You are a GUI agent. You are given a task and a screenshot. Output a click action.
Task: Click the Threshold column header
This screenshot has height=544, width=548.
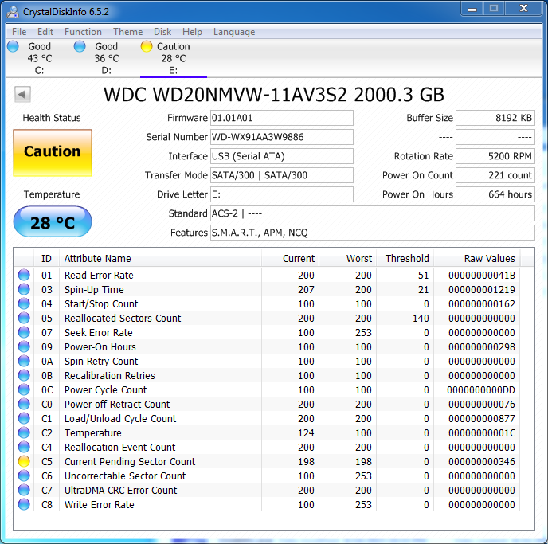click(405, 259)
